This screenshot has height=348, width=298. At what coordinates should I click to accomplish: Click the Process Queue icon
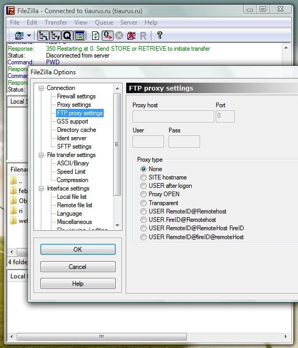(x=108, y=36)
